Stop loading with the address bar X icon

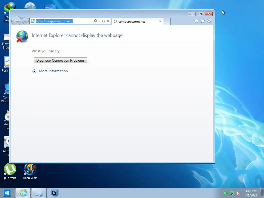(108, 21)
